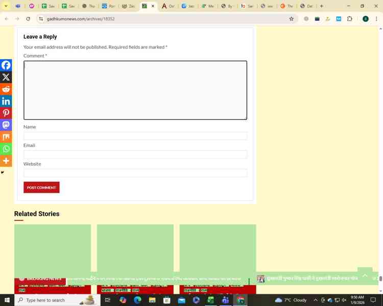383x306 pixels.
Task: Focus the Name input field
Action: pos(135,136)
